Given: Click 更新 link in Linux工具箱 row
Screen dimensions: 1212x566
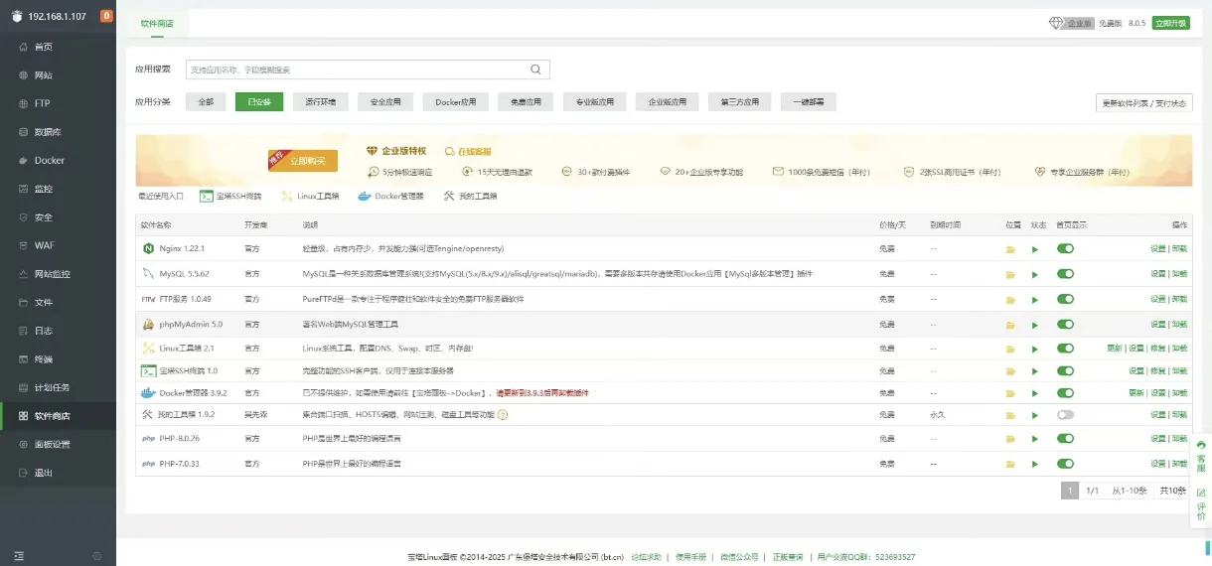Looking at the screenshot, I should 1115,349.
